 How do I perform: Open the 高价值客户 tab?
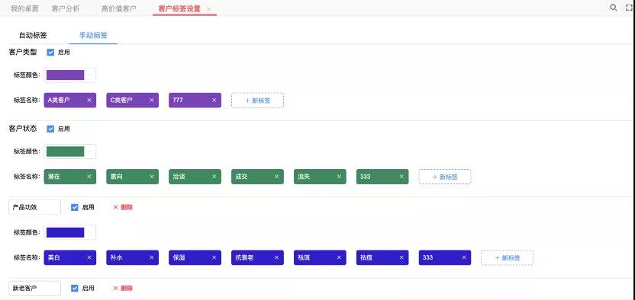118,8
